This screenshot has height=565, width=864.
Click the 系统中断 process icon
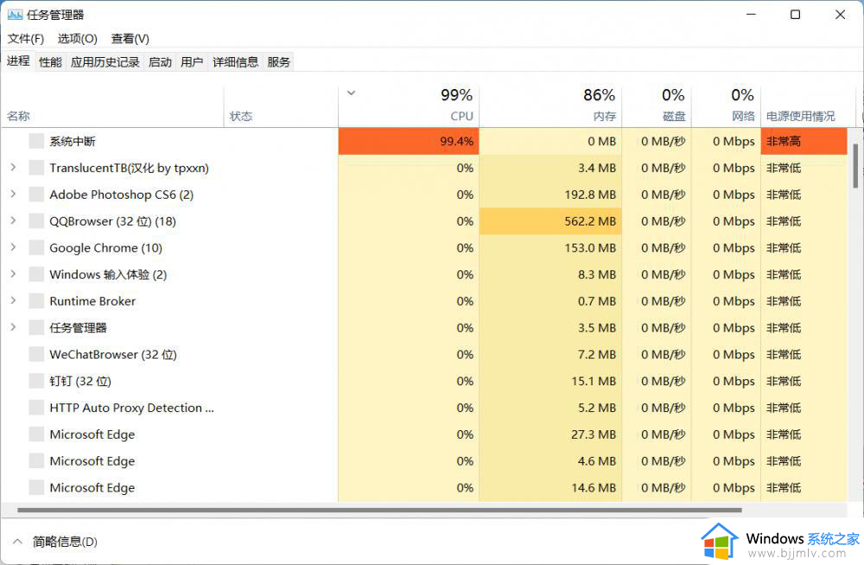(36, 141)
